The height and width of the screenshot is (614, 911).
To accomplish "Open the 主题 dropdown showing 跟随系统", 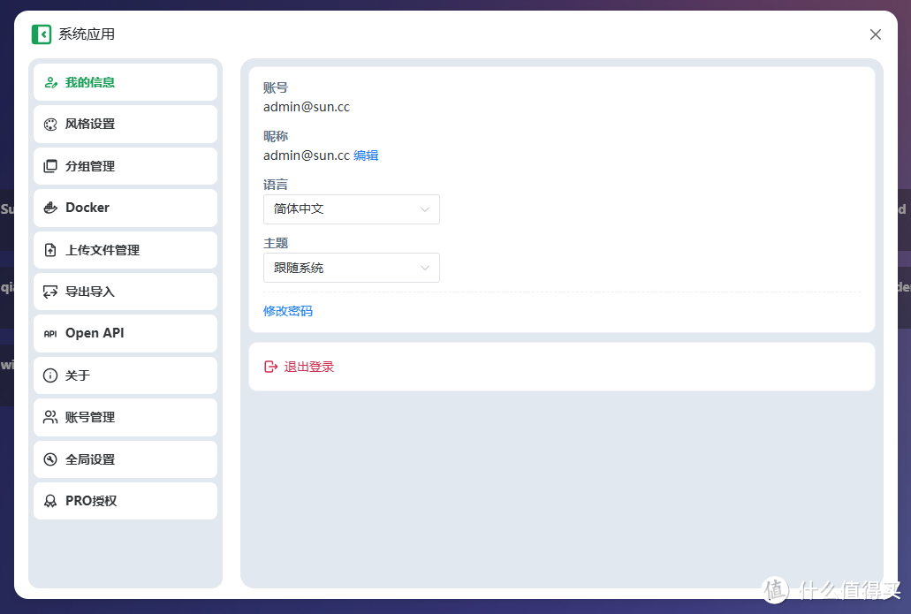I will (x=352, y=268).
